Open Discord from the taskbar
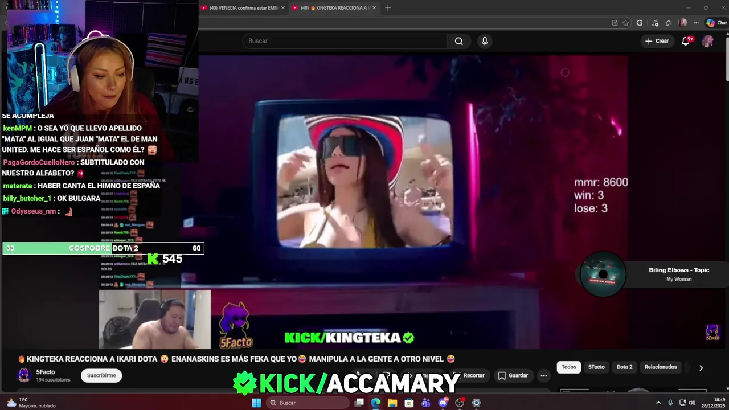 pyautogui.click(x=443, y=403)
